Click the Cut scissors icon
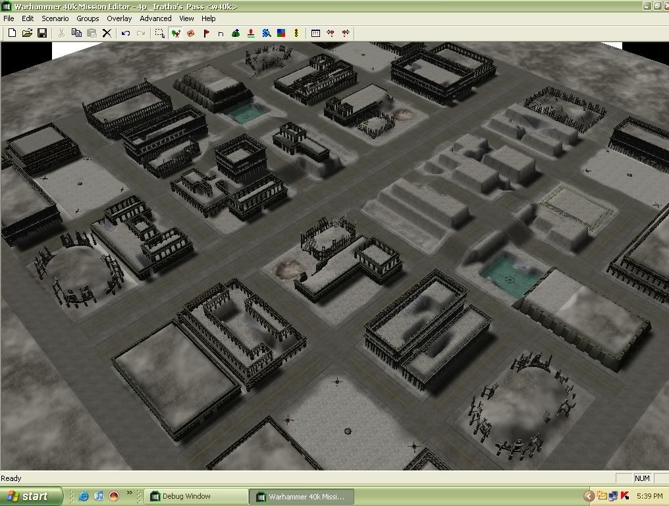669x506 pixels. point(61,33)
